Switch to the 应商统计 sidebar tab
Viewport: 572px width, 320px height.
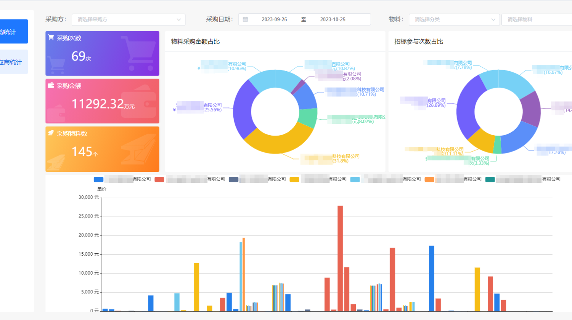(14, 62)
